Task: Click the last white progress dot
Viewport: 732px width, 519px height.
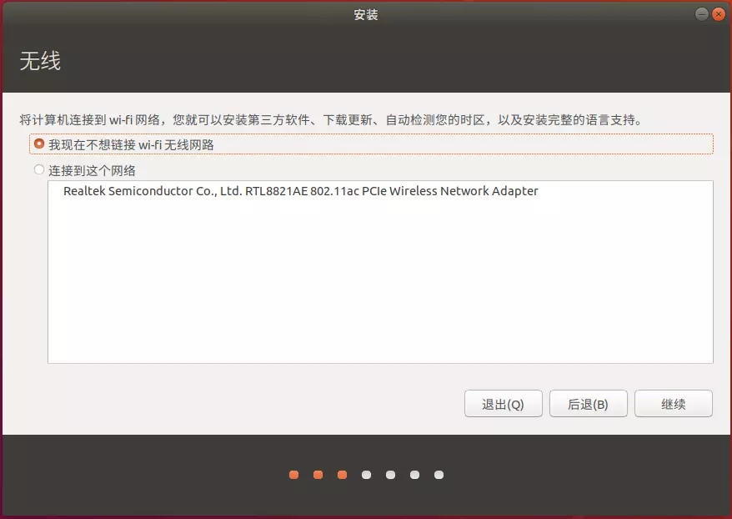Action: tap(439, 475)
